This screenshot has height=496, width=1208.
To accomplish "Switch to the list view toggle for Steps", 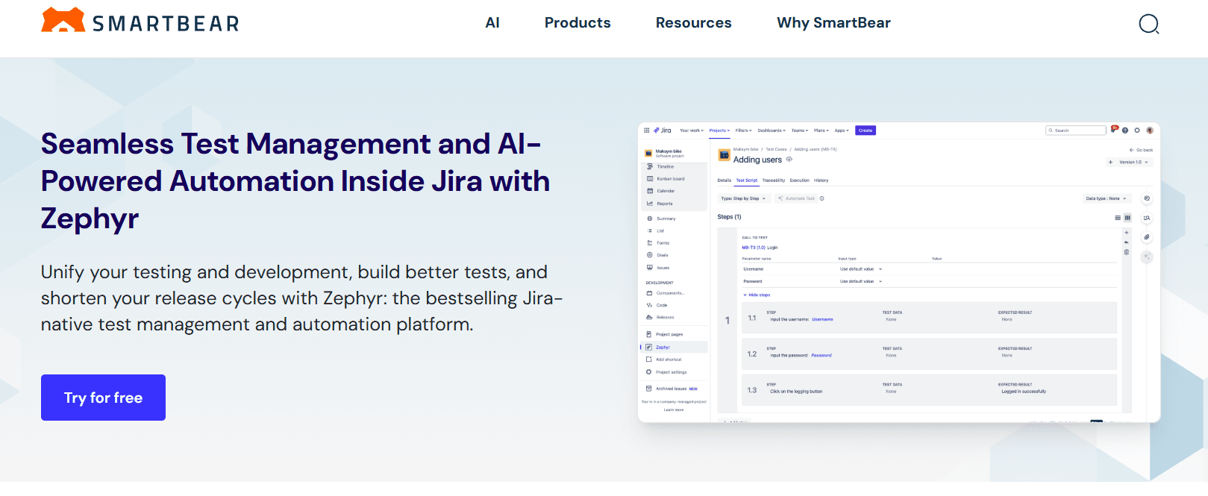I will coord(1118,218).
